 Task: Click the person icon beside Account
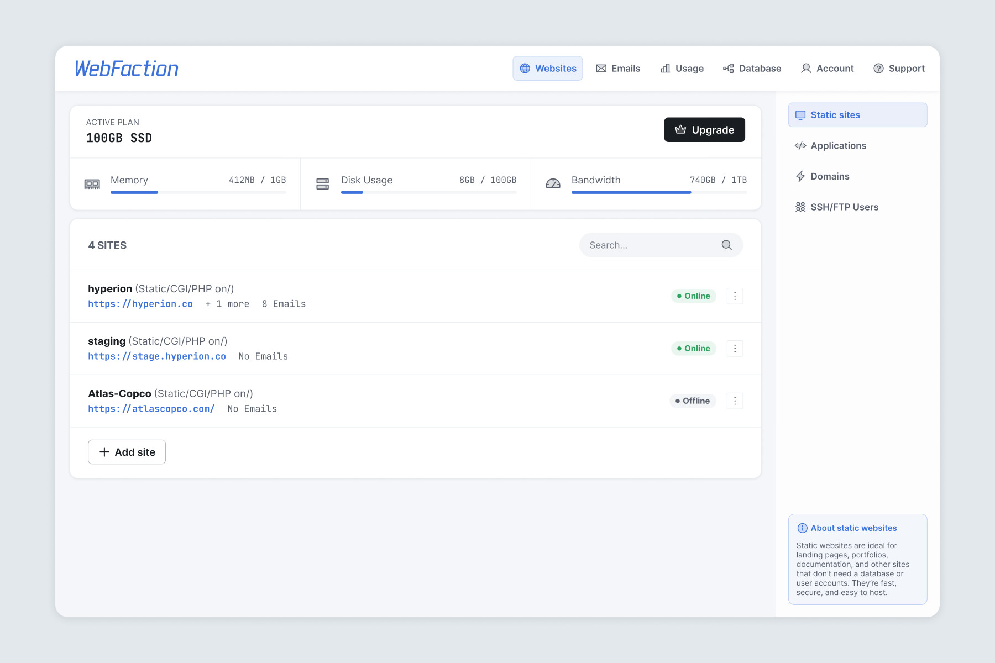coord(806,69)
